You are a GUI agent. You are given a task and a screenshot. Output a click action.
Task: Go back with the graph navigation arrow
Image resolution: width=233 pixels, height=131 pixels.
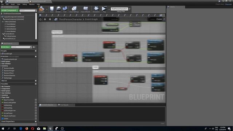click(x=45, y=19)
